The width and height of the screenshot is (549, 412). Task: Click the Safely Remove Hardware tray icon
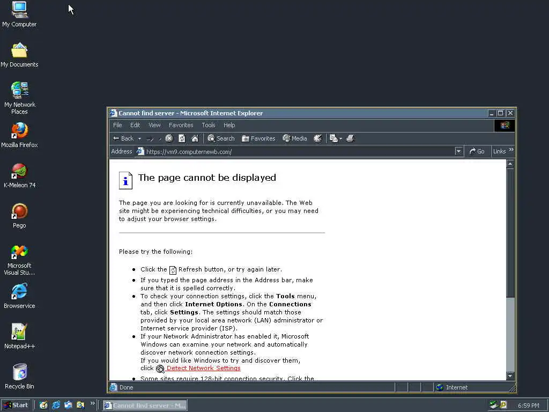click(494, 405)
